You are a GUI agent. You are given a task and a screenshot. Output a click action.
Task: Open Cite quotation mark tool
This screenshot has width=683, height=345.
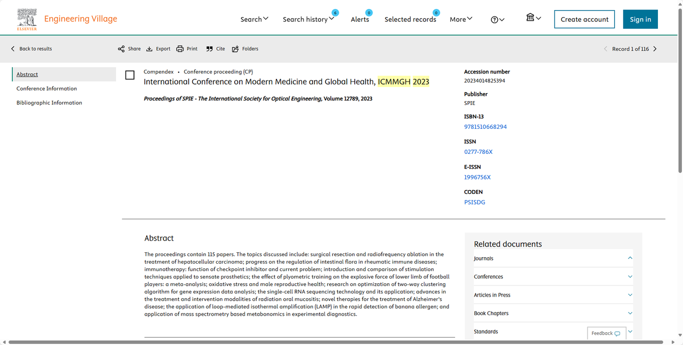pyautogui.click(x=210, y=49)
